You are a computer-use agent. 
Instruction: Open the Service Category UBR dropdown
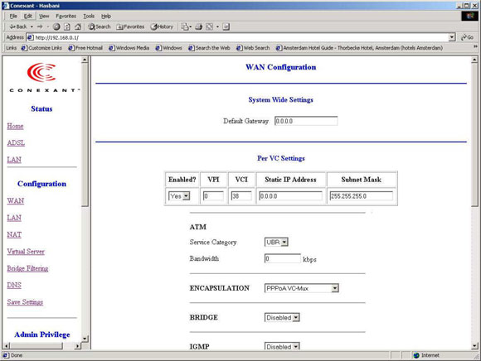[x=276, y=243]
